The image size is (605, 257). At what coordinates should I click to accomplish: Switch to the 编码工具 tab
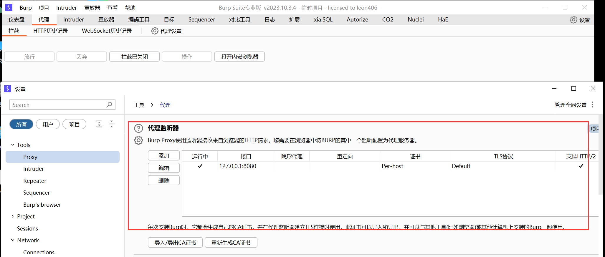click(x=139, y=19)
